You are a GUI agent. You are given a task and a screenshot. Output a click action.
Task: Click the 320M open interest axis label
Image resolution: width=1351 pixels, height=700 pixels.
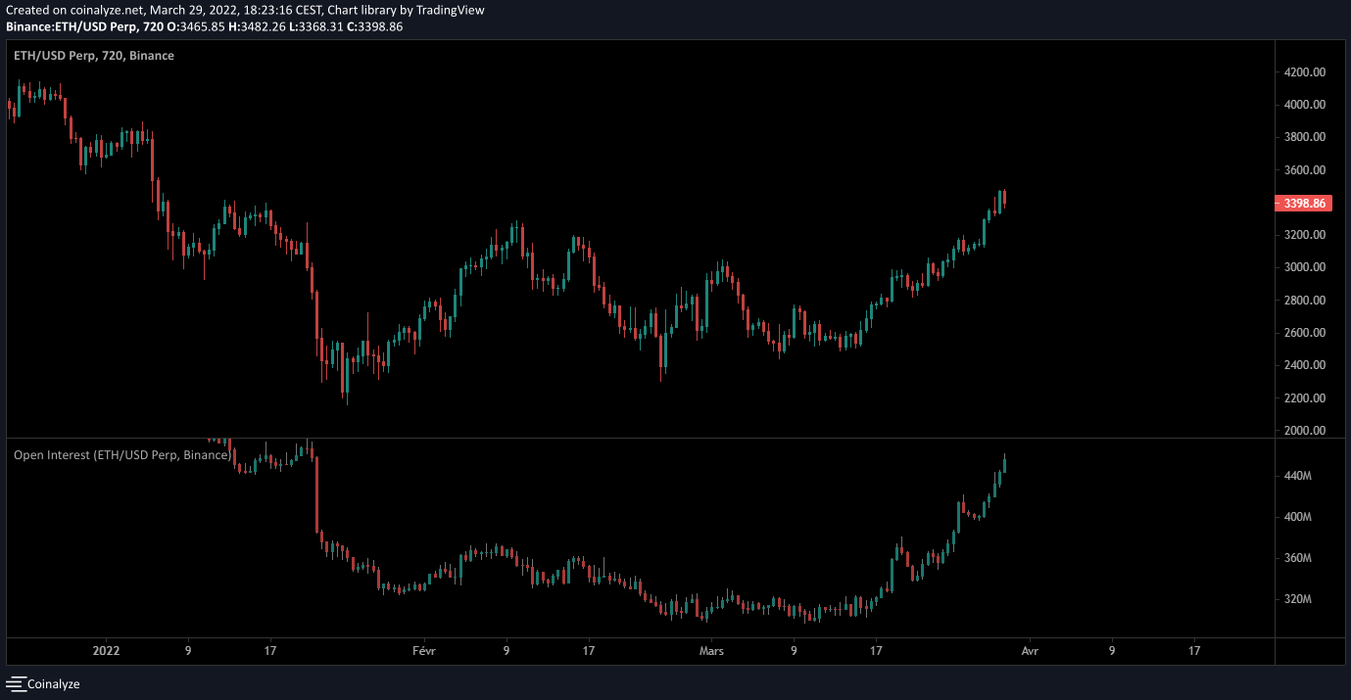coord(1296,599)
